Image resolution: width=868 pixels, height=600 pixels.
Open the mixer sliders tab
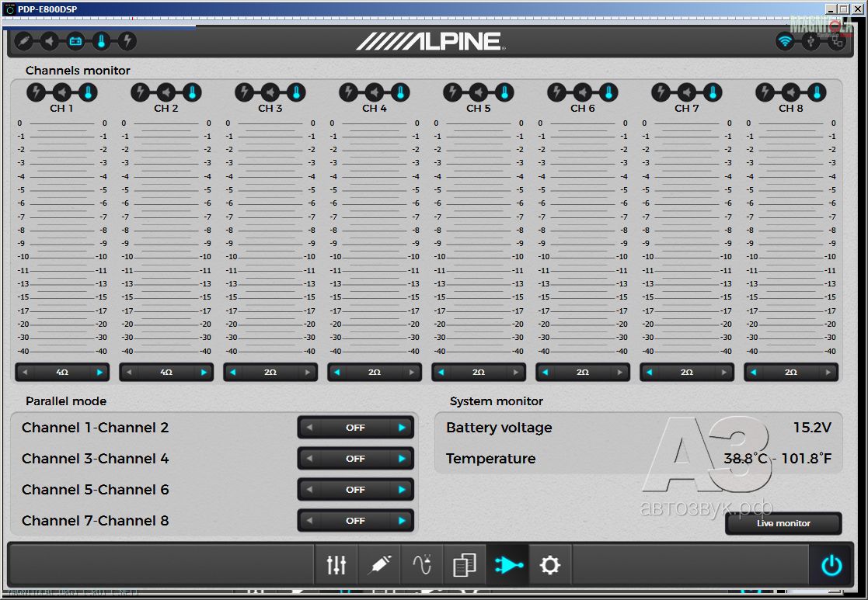coord(336,564)
